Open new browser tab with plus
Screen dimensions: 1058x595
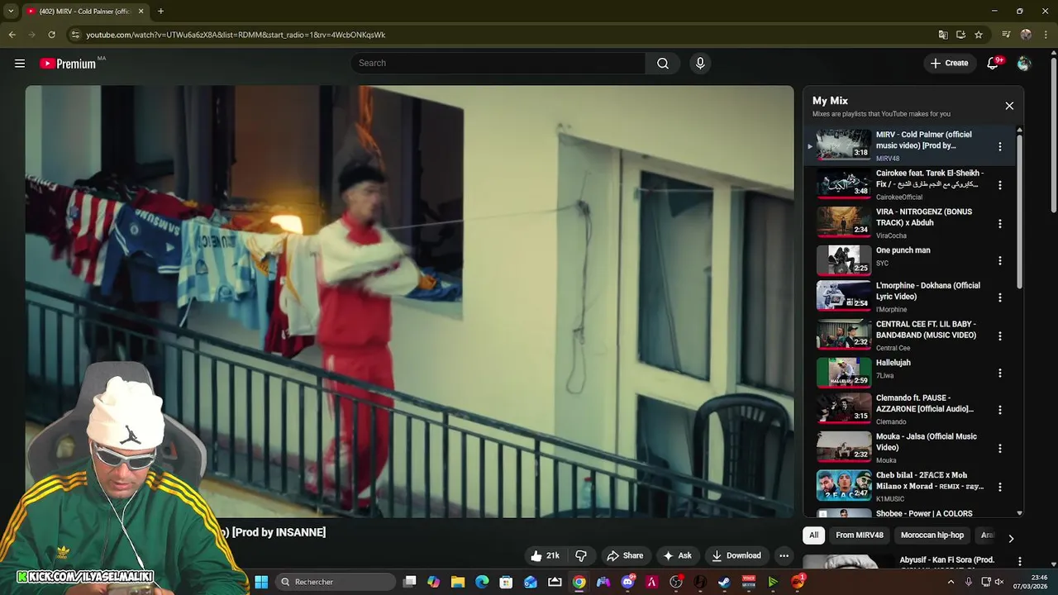coord(160,11)
